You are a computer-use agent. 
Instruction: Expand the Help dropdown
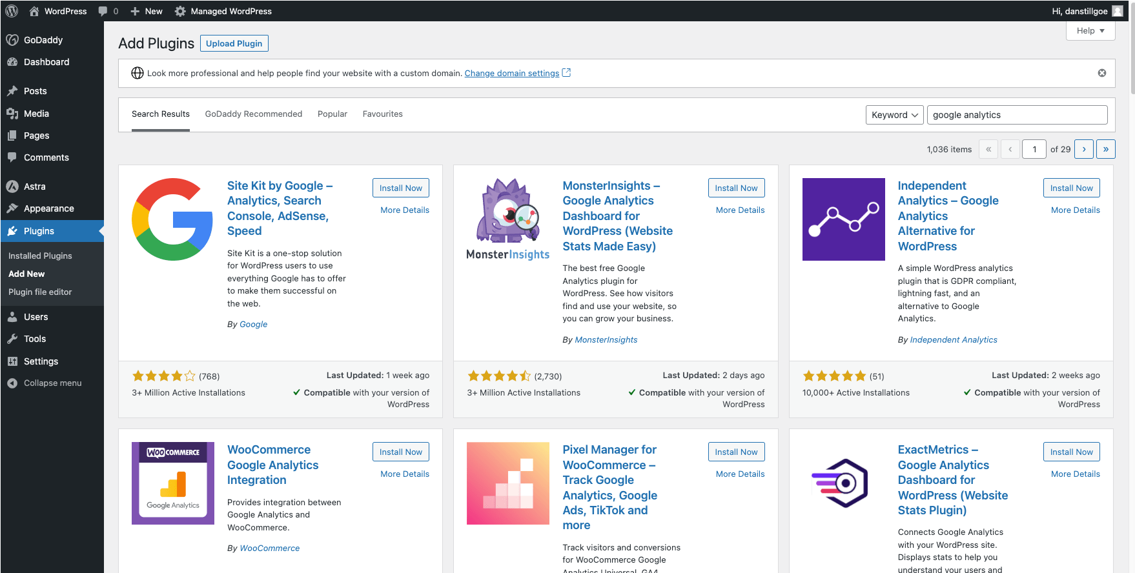[x=1090, y=30]
